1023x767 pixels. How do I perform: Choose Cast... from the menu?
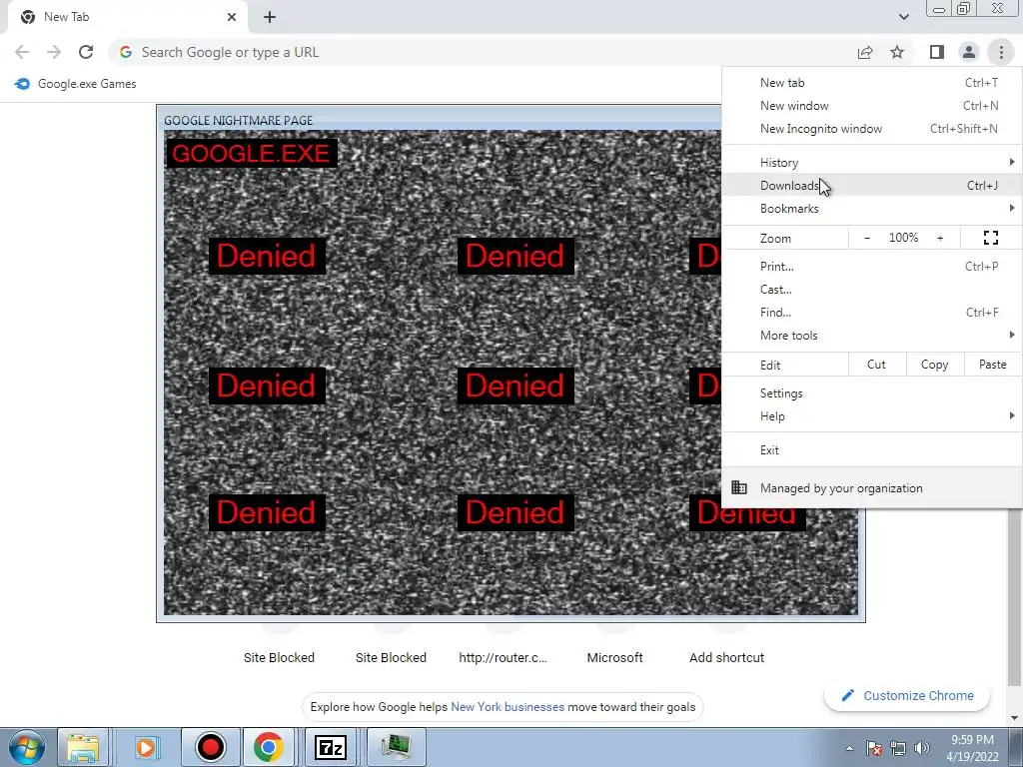[x=871, y=289]
